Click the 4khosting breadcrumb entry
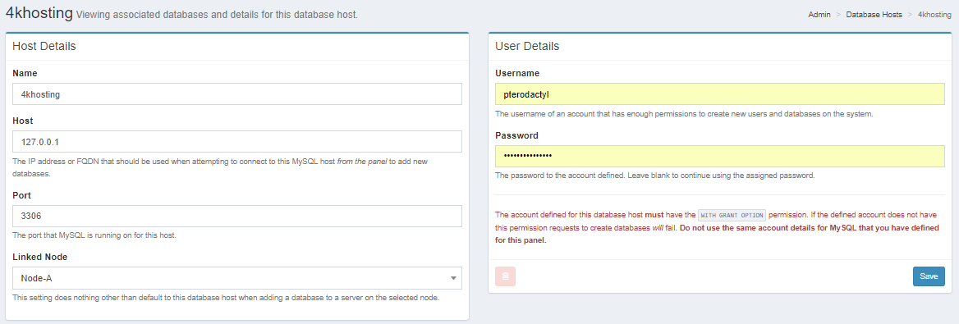Viewport: 959px width, 324px height. click(934, 14)
